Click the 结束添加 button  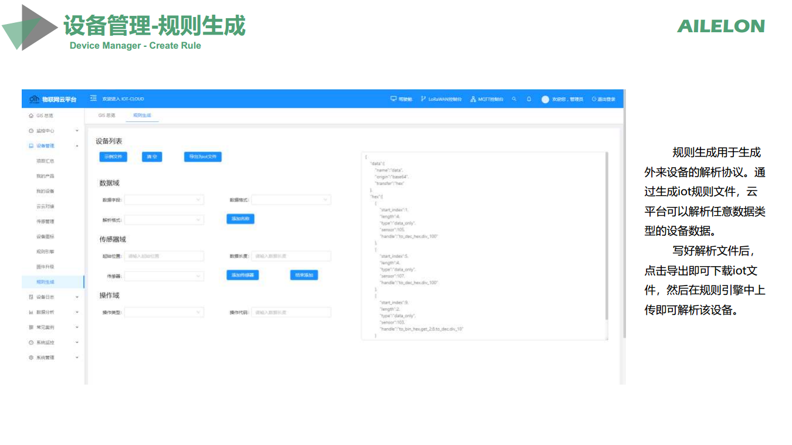point(304,275)
